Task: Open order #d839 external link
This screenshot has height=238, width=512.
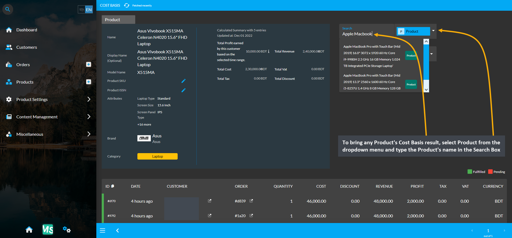Action: coord(251,201)
